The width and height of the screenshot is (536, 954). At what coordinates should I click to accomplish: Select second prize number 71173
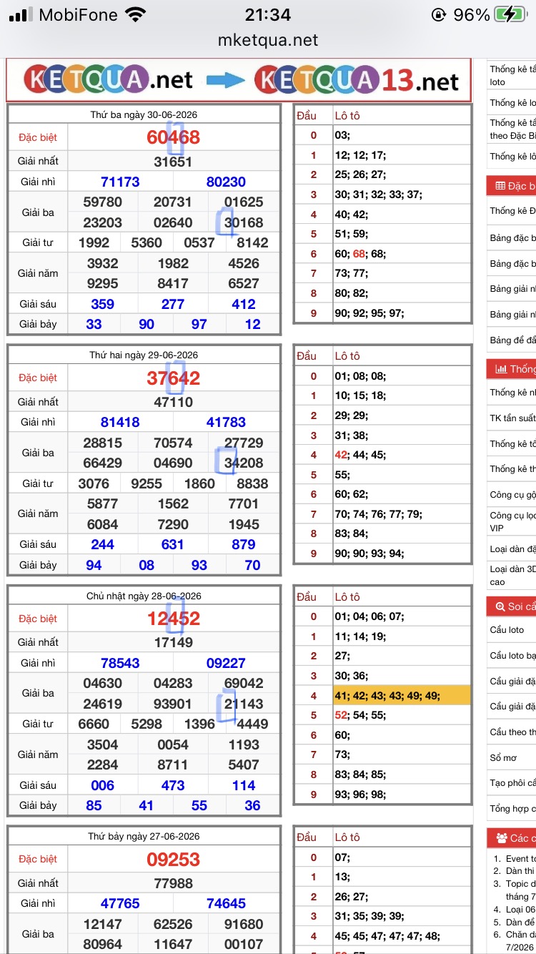click(120, 182)
